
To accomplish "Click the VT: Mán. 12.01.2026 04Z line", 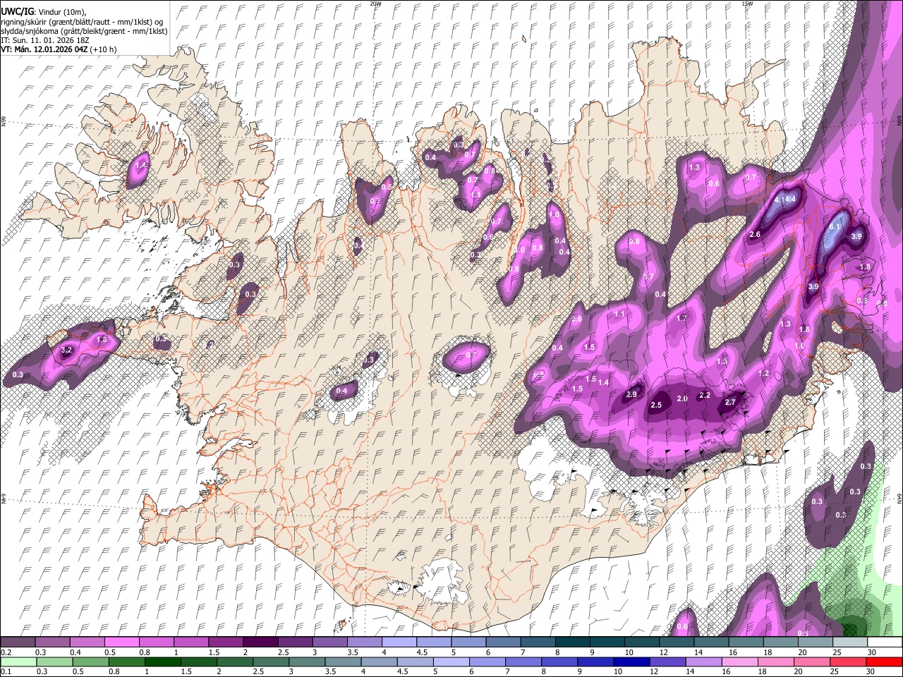I will coord(59,49).
